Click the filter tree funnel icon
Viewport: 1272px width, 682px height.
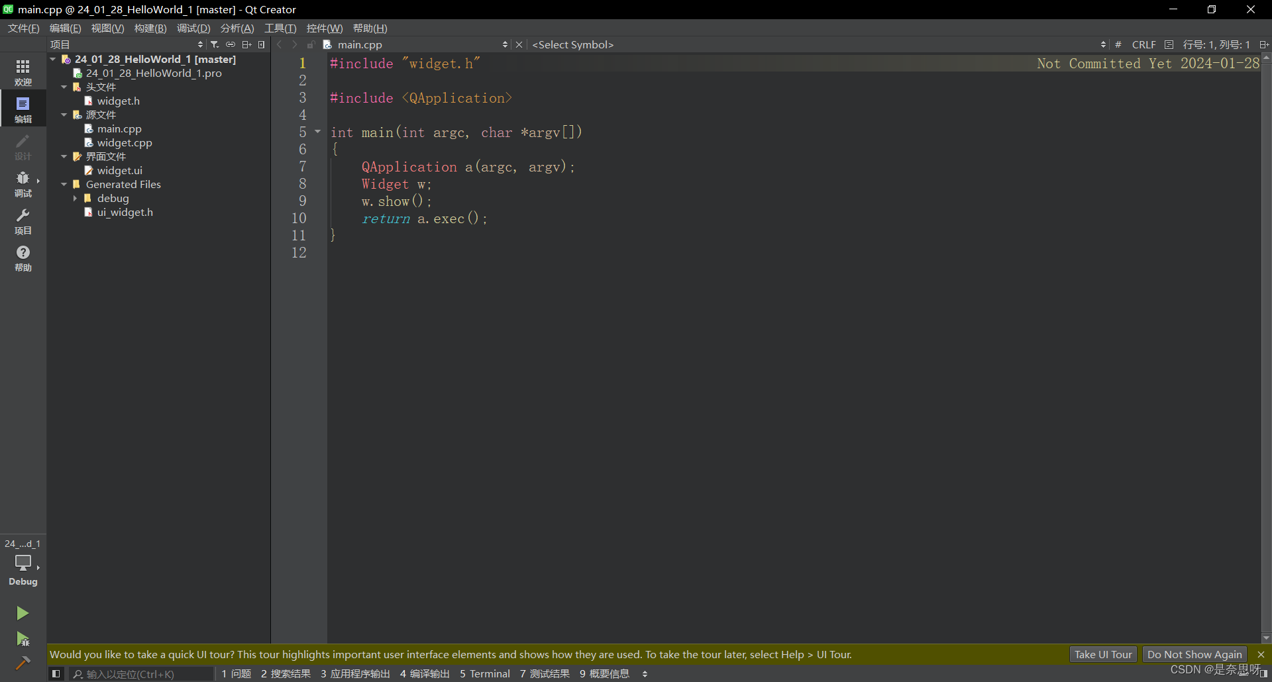215,44
